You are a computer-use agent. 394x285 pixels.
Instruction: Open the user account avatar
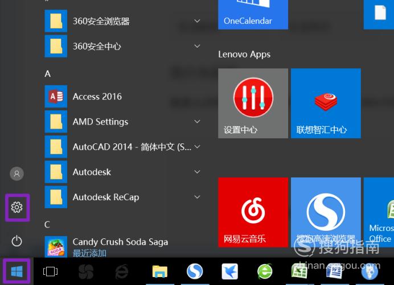tap(17, 174)
